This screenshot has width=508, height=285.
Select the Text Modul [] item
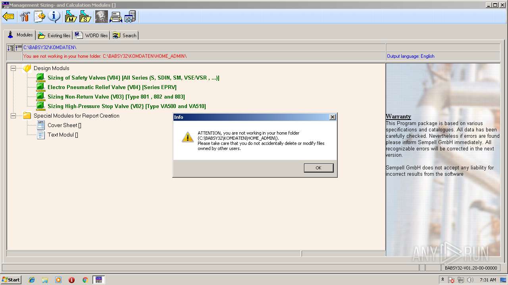point(63,135)
